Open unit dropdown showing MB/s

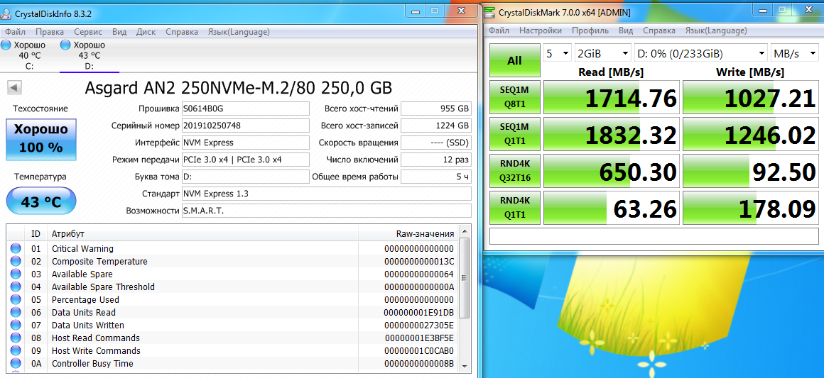795,54
